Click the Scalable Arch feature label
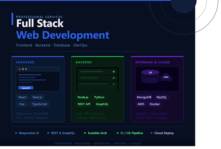 97,133
